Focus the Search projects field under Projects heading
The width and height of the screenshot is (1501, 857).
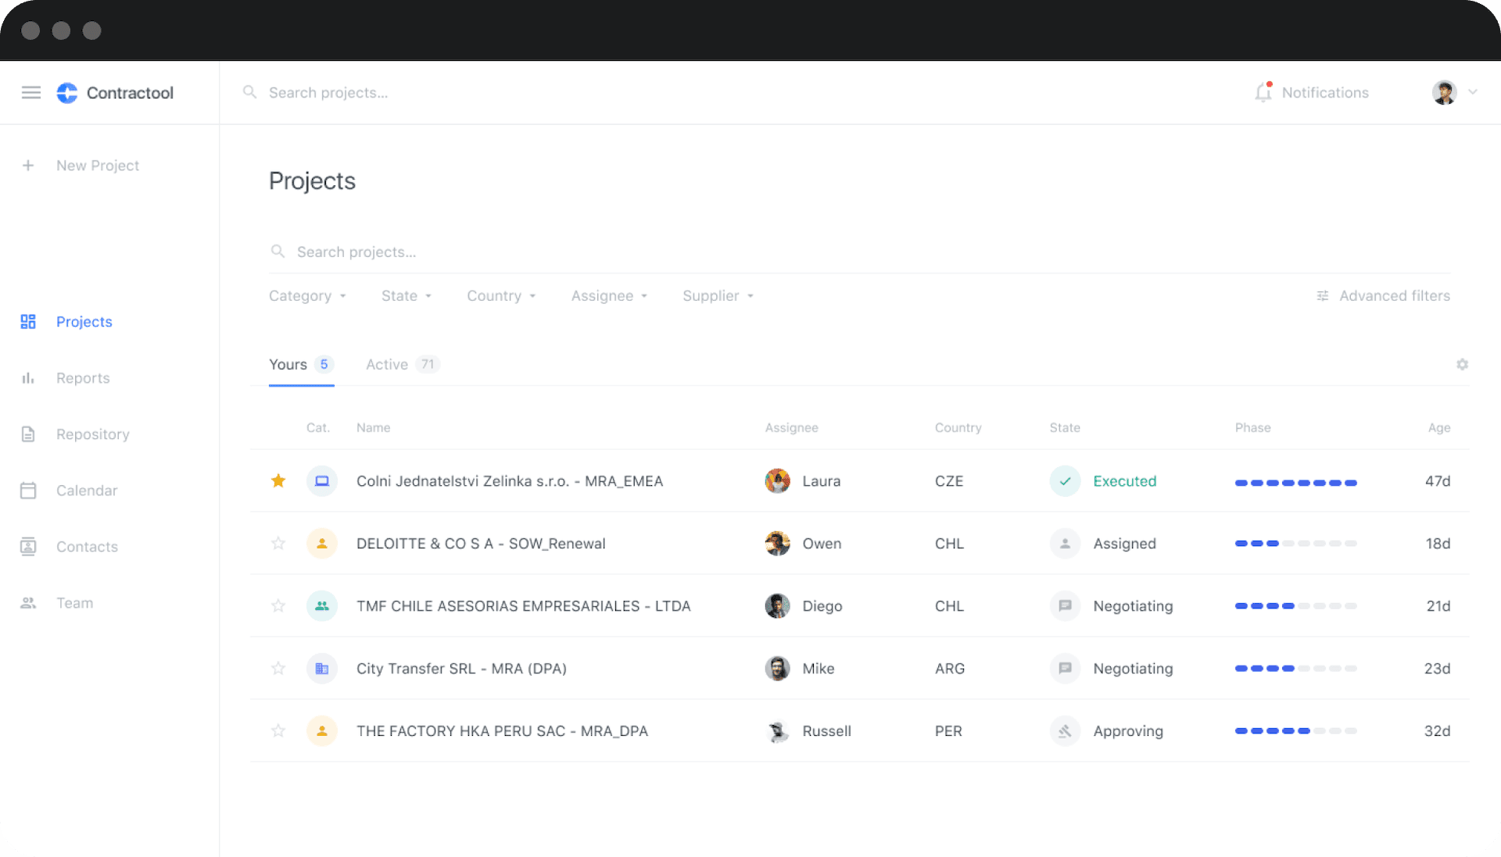click(860, 252)
